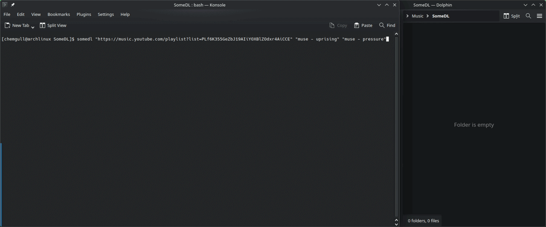Viewport: 546px width, 227px height.
Task: Click the [chemgull@archlinux SomeDL]$ prompt
Action: point(38,39)
